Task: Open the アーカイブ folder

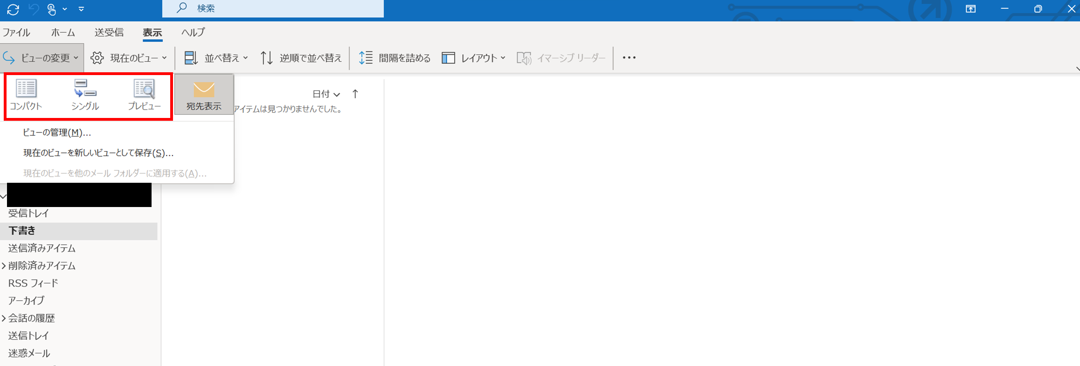Action: (26, 301)
